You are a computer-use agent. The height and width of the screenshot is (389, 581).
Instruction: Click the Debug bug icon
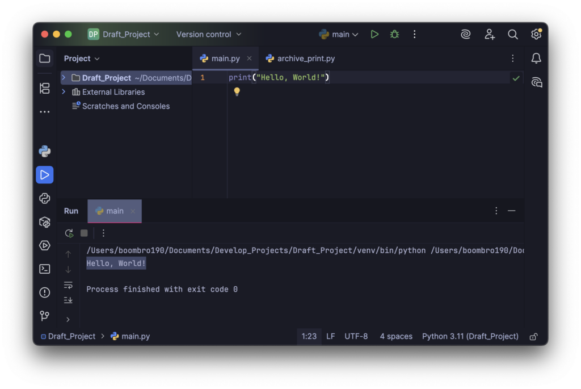click(x=394, y=35)
